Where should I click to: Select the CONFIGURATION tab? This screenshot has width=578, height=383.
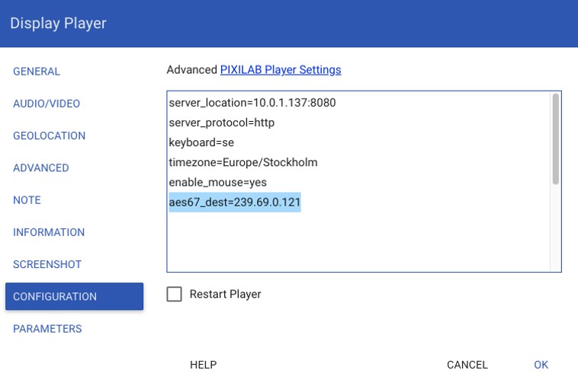tap(74, 296)
